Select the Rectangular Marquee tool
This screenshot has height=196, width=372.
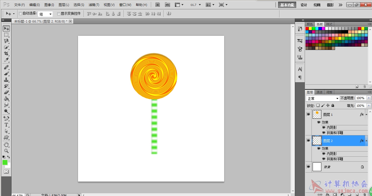(6, 35)
